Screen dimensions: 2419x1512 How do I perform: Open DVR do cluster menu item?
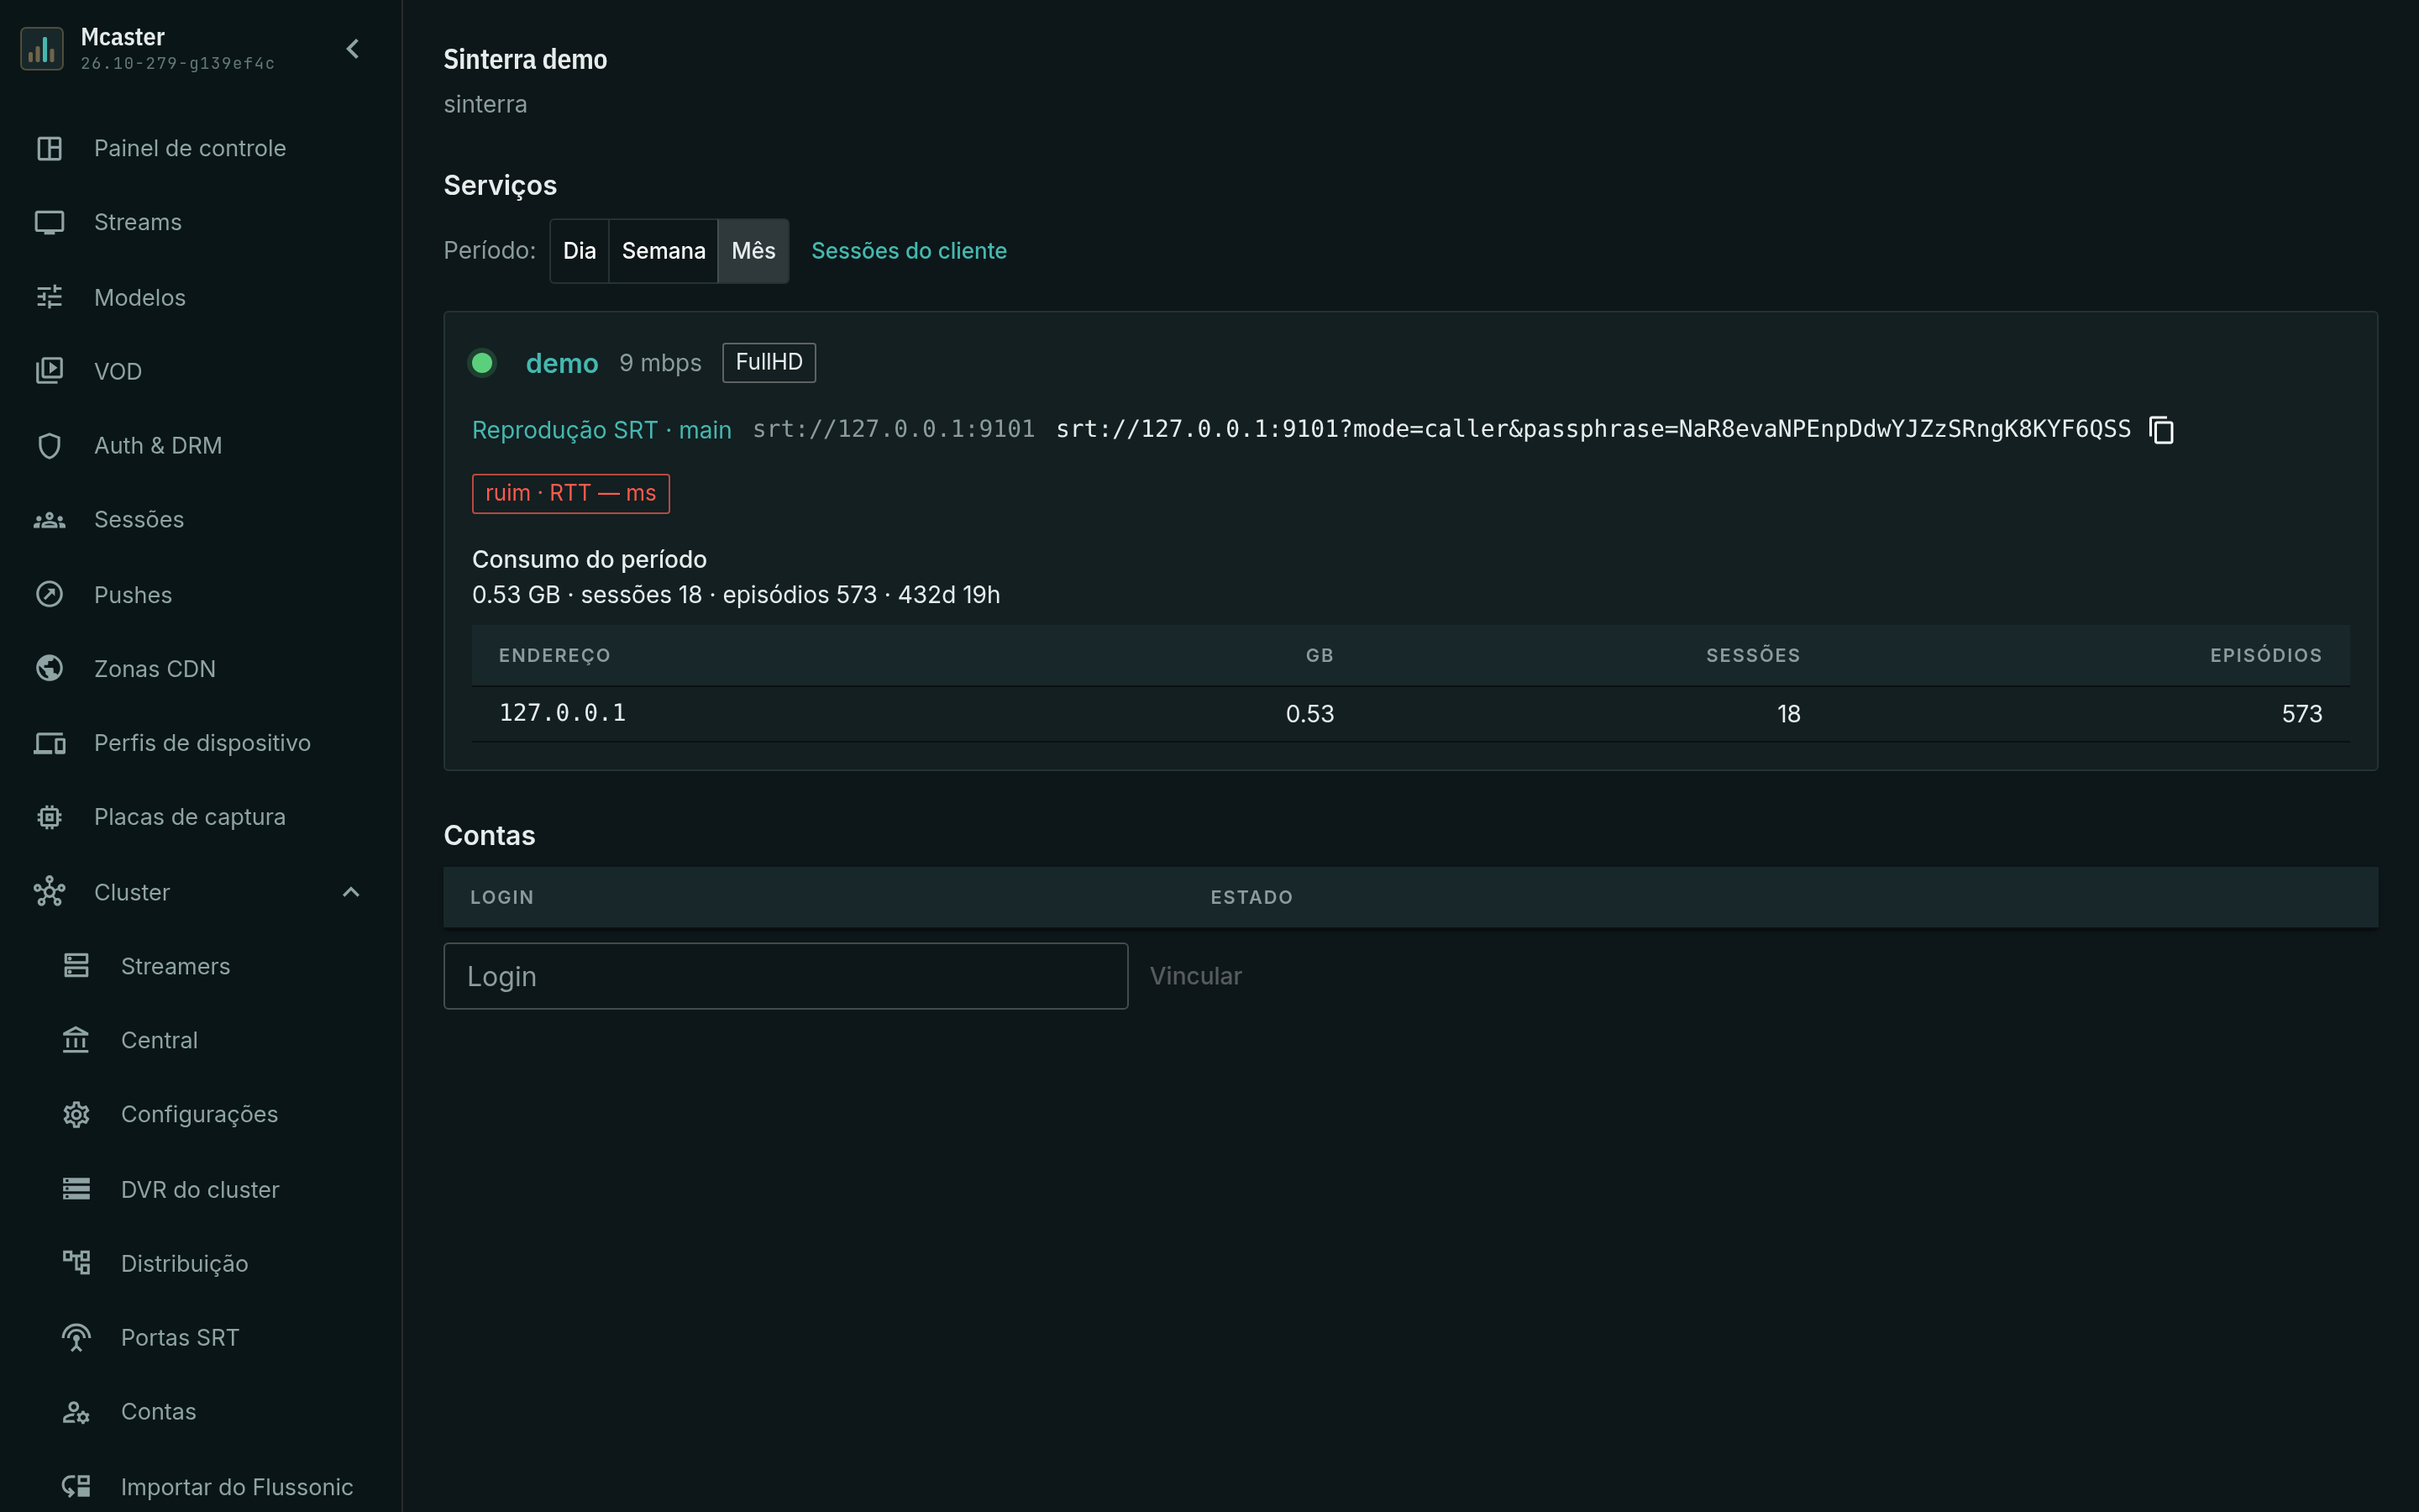click(x=200, y=1189)
